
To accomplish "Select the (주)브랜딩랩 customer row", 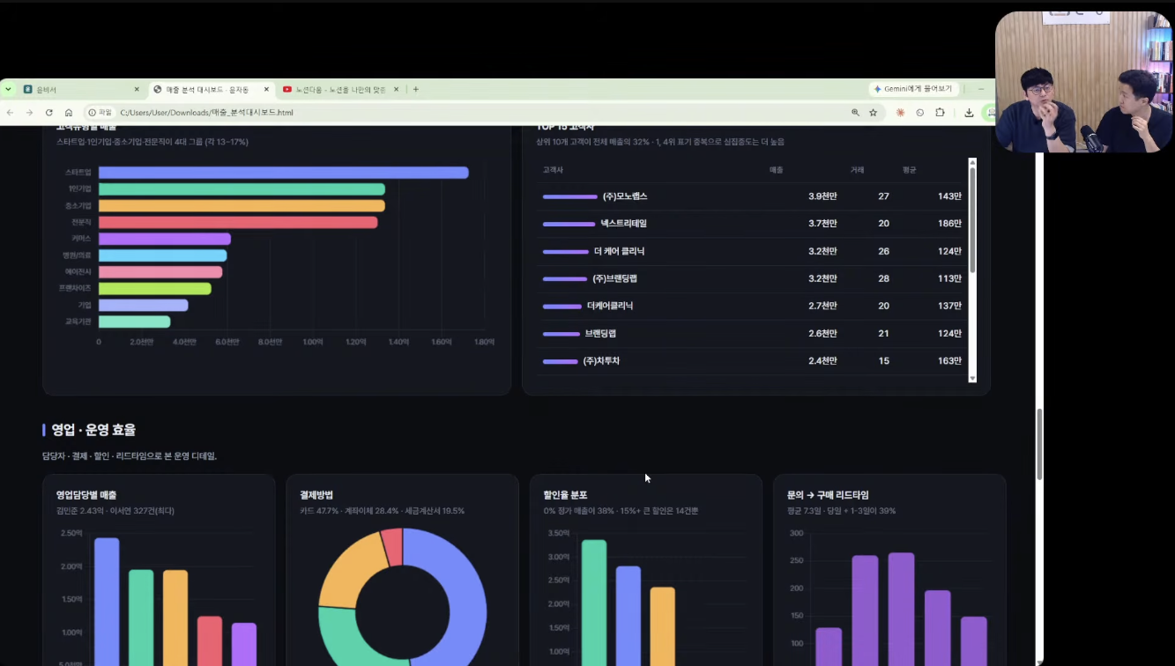I will 752,278.
